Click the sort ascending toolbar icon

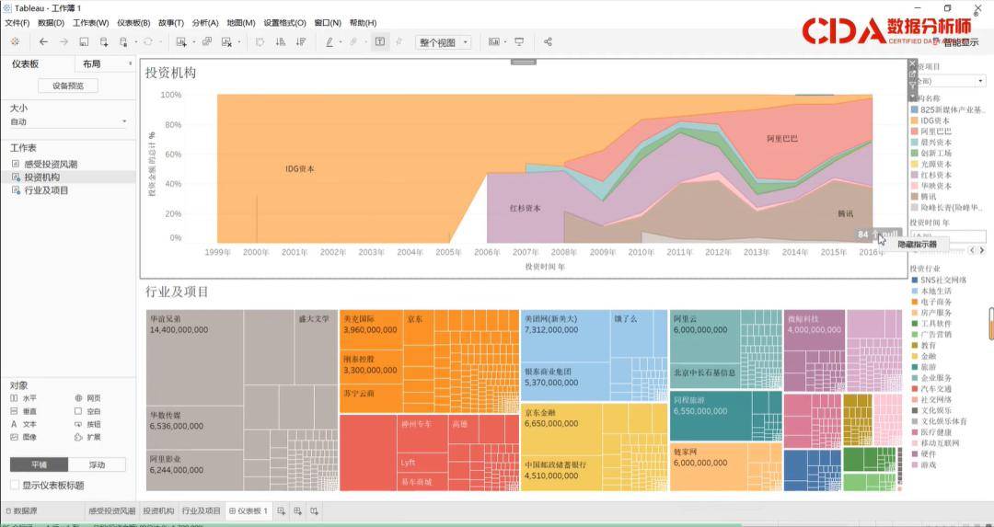(281, 41)
